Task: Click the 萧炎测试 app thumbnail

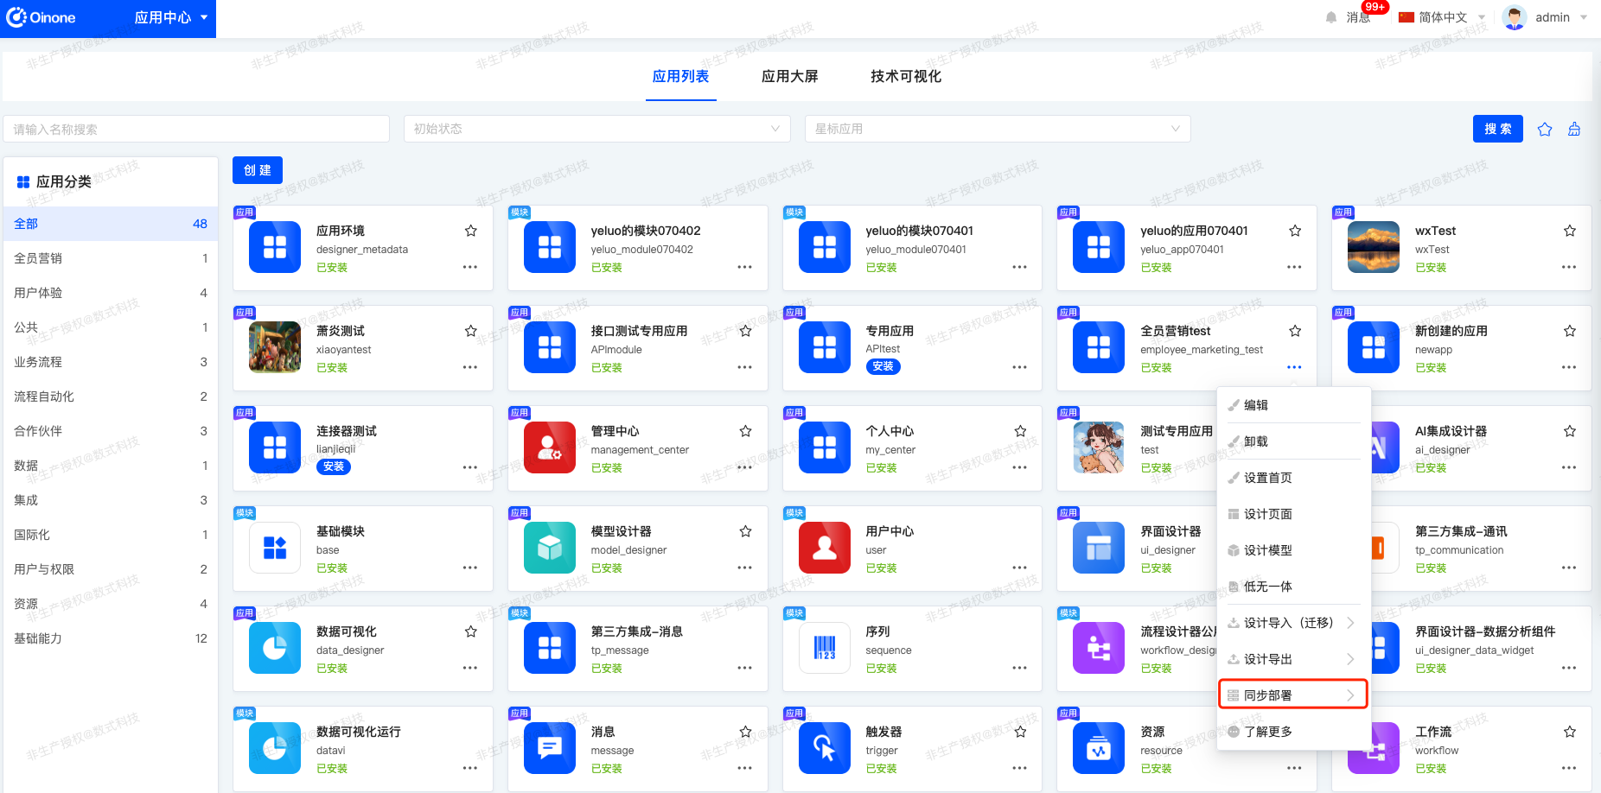Action: (275, 347)
